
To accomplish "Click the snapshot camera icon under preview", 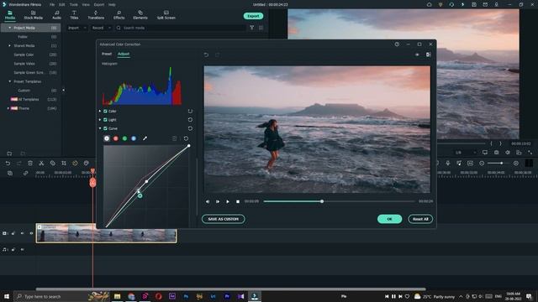I will click(x=496, y=153).
